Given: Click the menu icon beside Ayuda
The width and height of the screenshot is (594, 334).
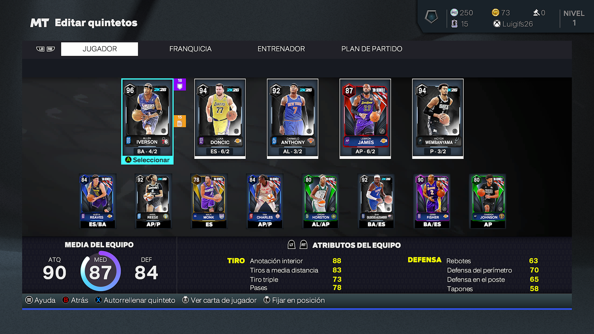Looking at the screenshot, I should point(29,300).
